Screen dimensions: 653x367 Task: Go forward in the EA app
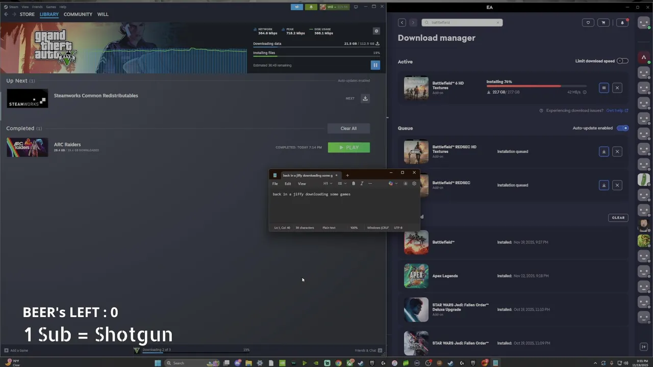413,22
